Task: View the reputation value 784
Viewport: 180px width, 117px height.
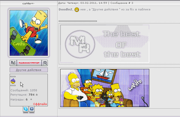Action: (x=32, y=95)
